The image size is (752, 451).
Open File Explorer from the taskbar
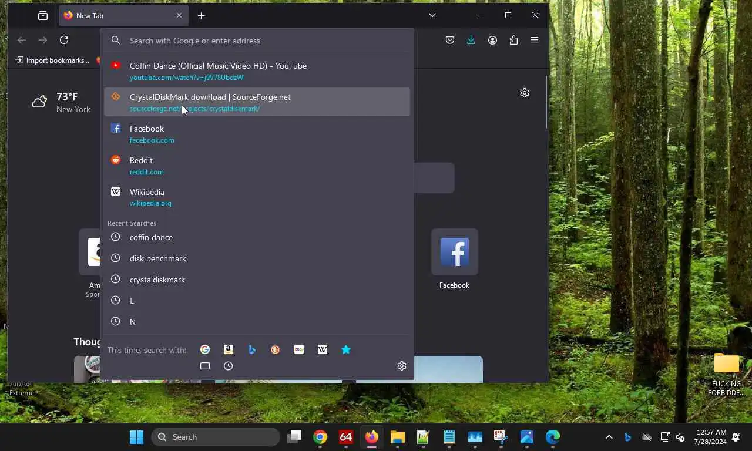click(398, 437)
